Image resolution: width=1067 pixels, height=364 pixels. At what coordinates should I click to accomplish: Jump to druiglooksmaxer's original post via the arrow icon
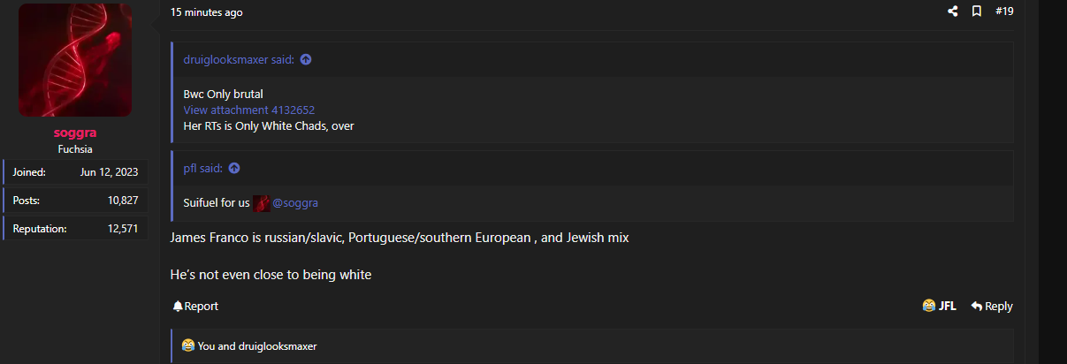pos(306,60)
